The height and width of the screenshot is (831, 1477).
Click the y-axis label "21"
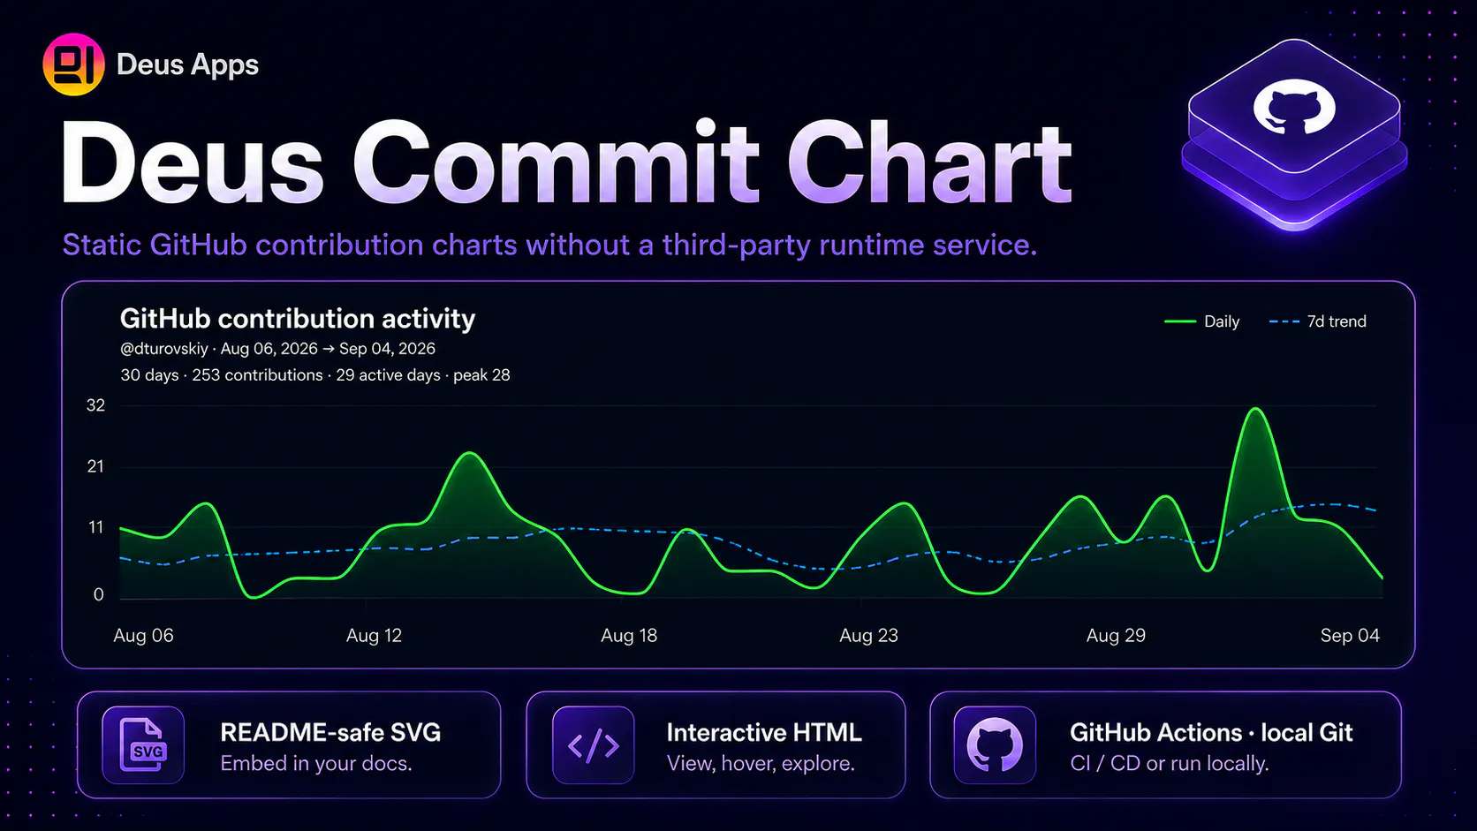click(95, 466)
